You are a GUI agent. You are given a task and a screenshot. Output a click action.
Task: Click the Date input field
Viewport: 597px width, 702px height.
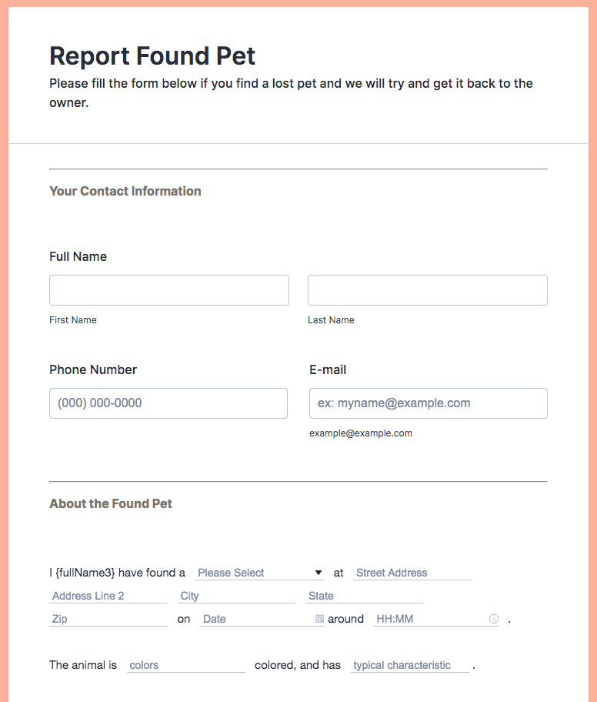point(256,619)
